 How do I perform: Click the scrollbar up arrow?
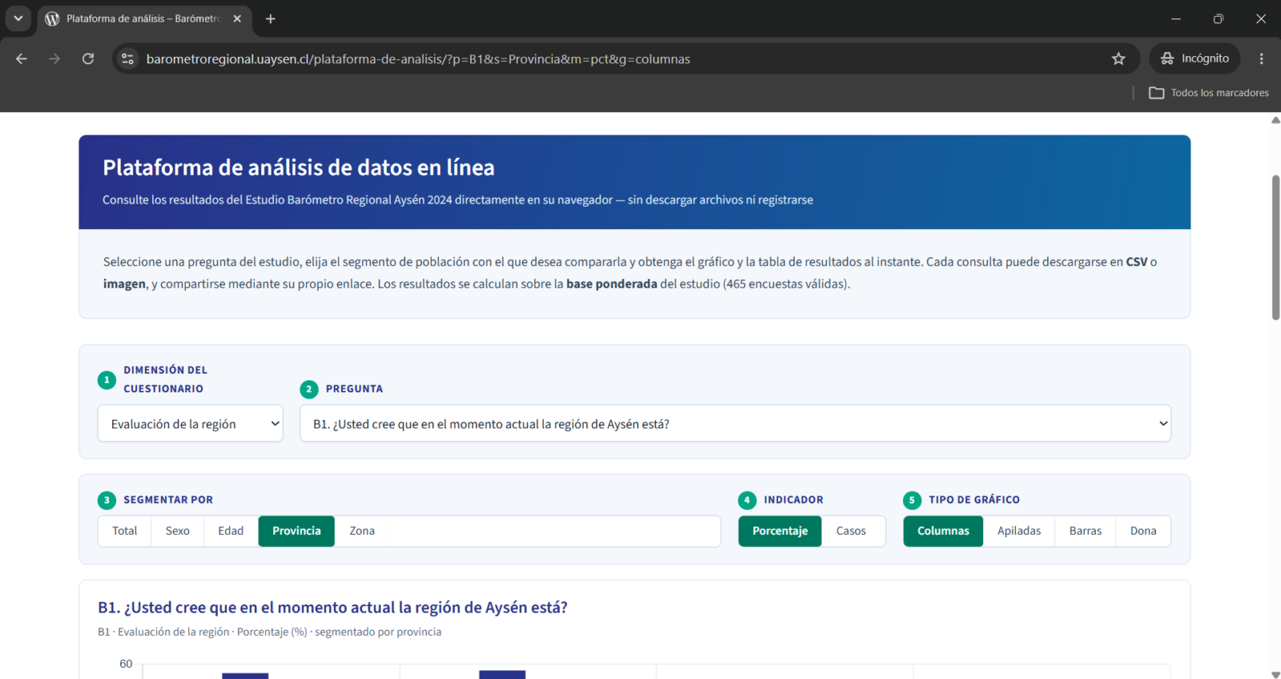coord(1275,120)
